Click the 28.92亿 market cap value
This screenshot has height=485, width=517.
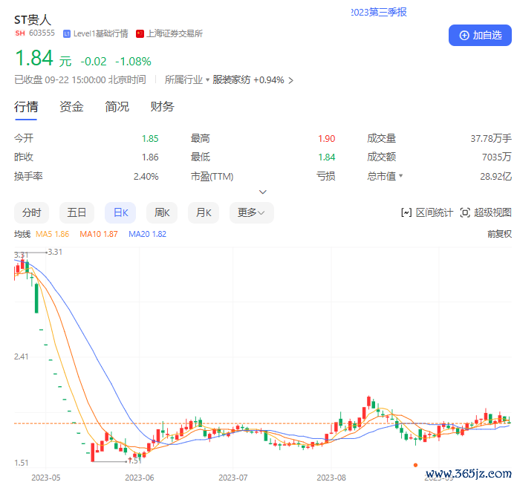[496, 176]
